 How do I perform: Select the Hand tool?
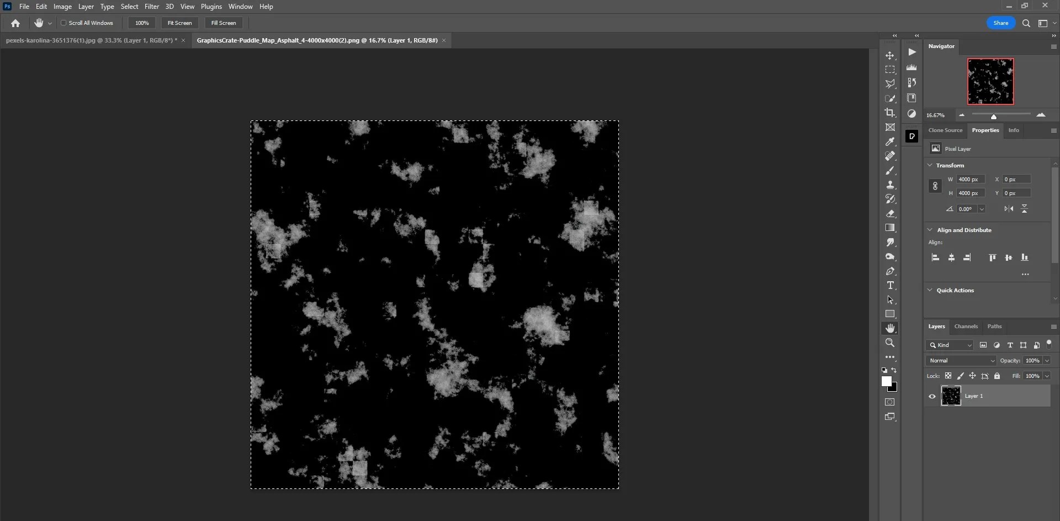coord(891,328)
